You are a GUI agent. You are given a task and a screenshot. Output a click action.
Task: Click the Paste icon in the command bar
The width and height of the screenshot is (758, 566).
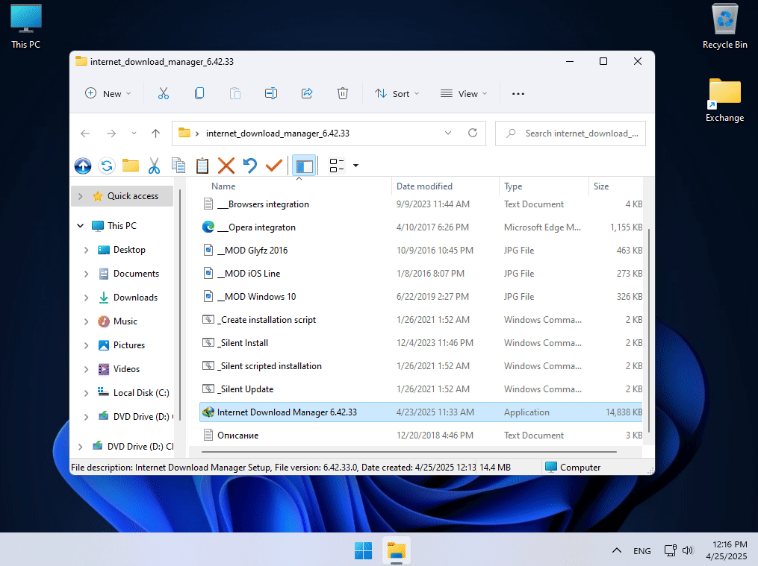pyautogui.click(x=235, y=94)
